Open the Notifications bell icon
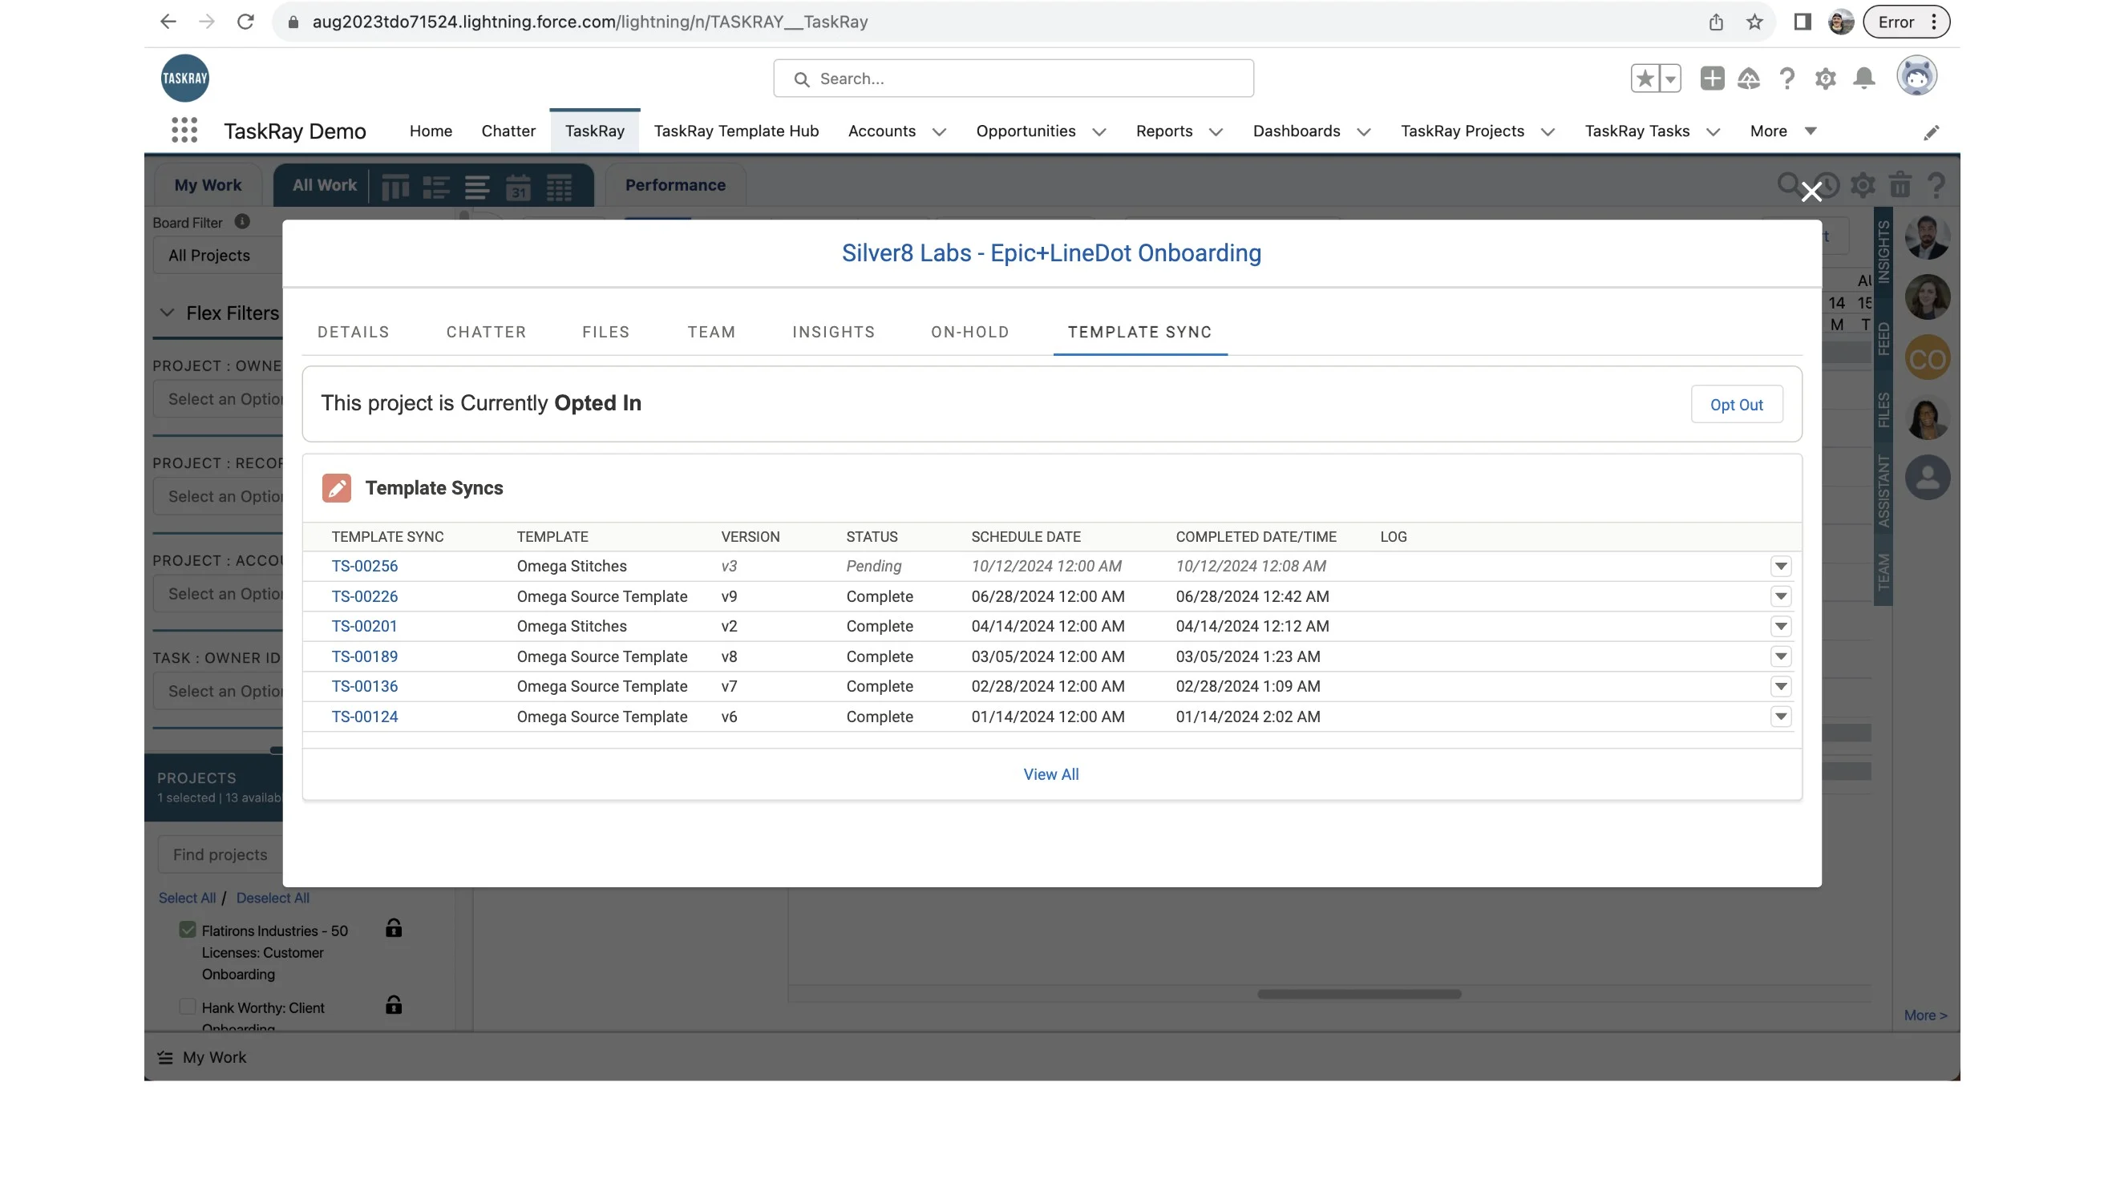2104x1183 pixels. (x=1864, y=79)
